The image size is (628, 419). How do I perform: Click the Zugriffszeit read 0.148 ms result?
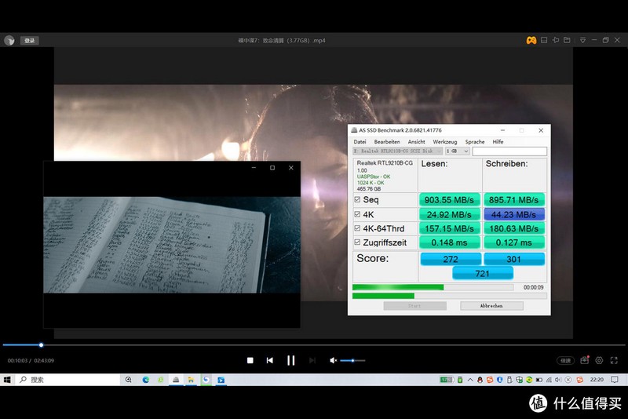(449, 242)
